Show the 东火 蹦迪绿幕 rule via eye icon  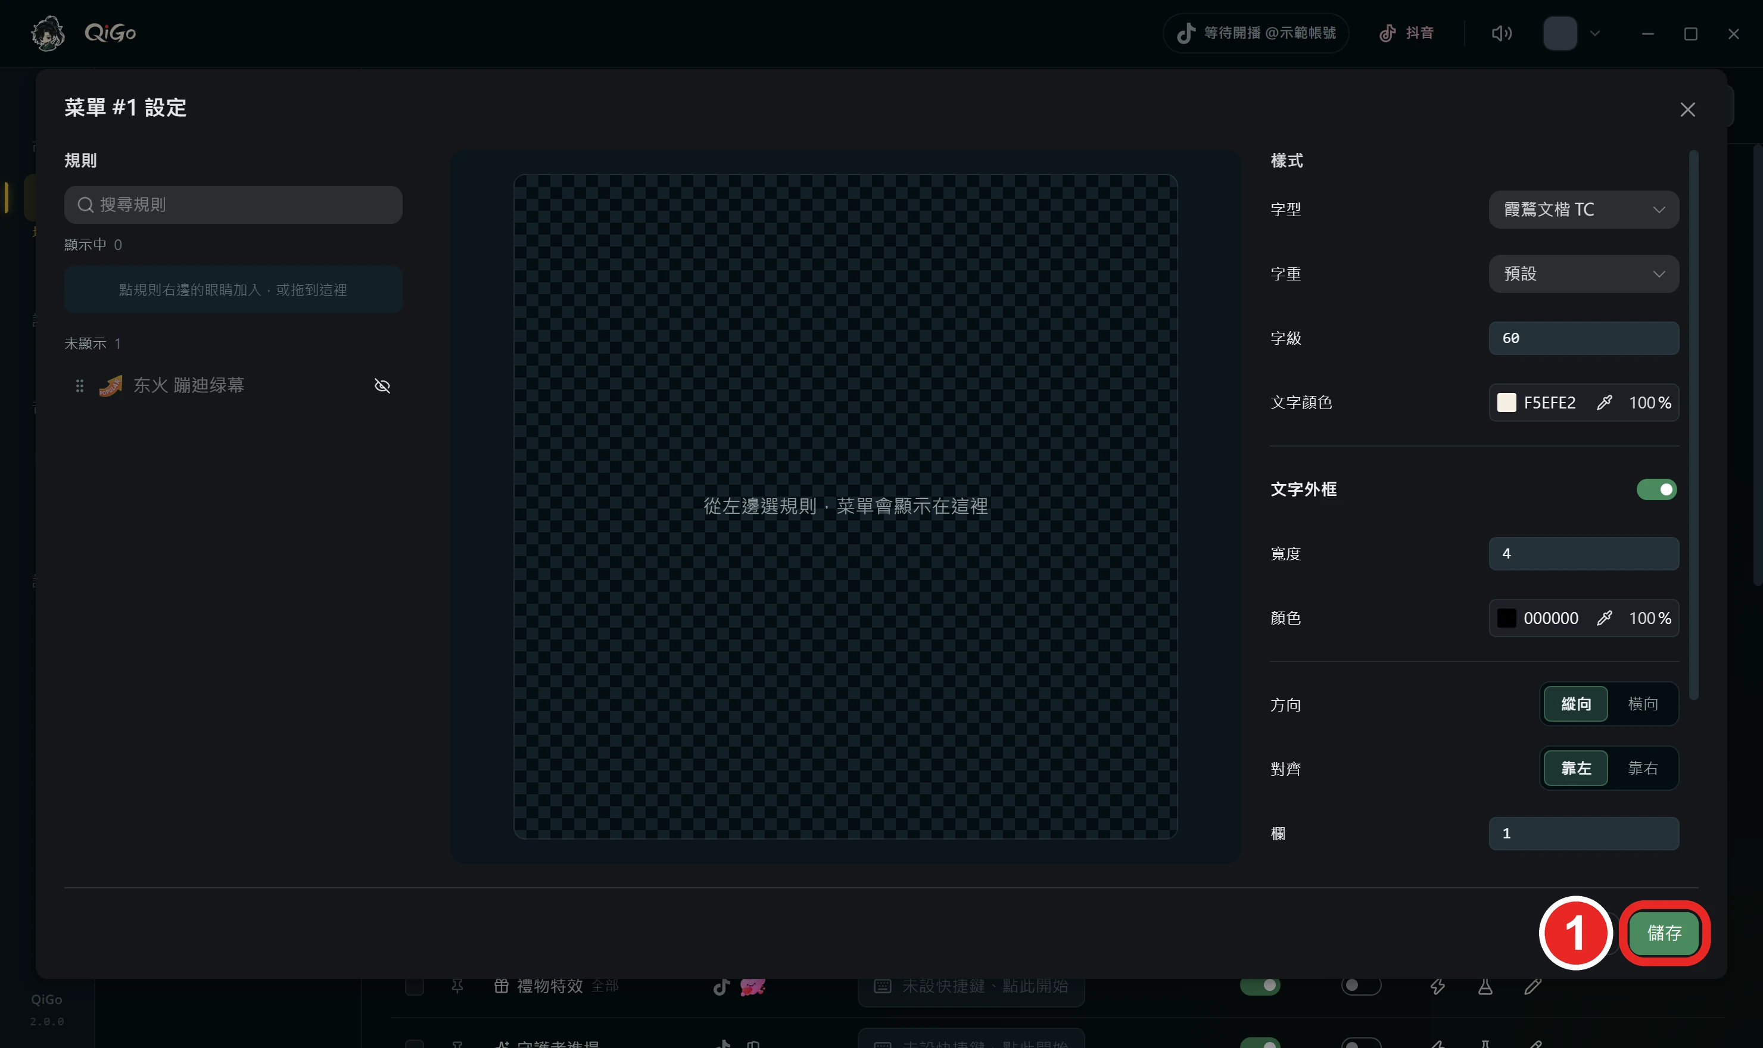pyautogui.click(x=382, y=386)
